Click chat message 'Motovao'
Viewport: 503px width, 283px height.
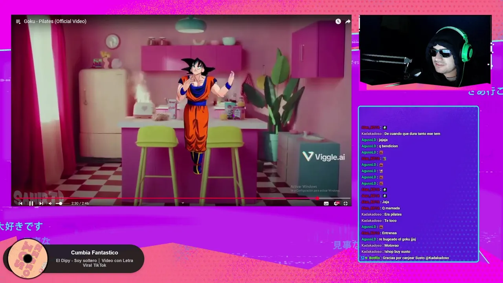click(392, 246)
